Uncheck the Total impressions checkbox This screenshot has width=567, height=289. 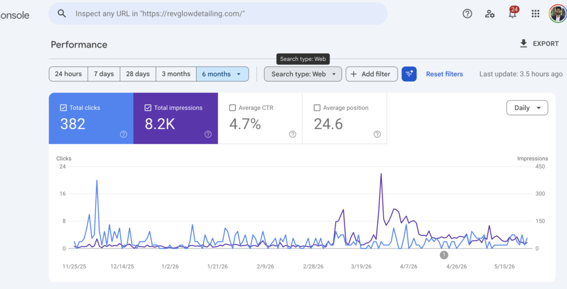point(147,108)
